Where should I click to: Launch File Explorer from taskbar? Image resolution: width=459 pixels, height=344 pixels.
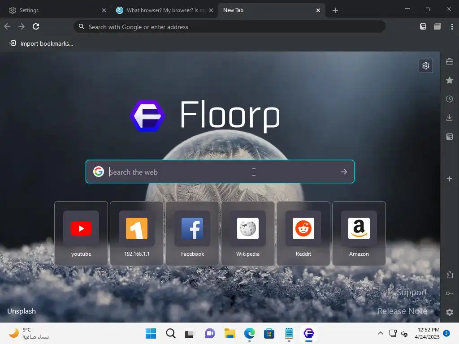[x=230, y=333]
